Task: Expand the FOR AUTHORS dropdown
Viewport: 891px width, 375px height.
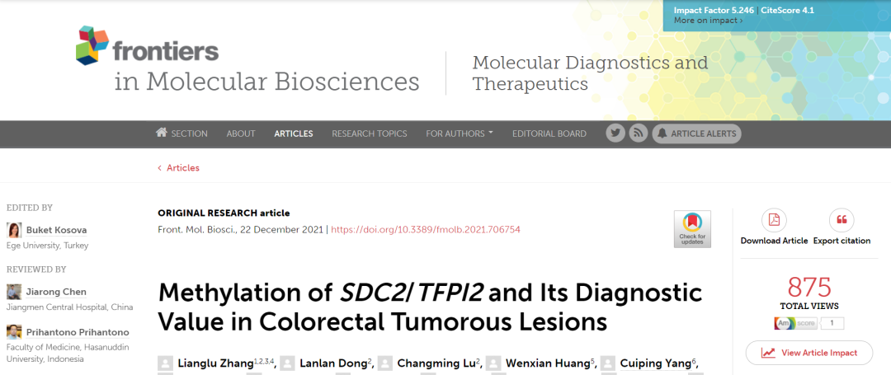Action: pos(460,134)
